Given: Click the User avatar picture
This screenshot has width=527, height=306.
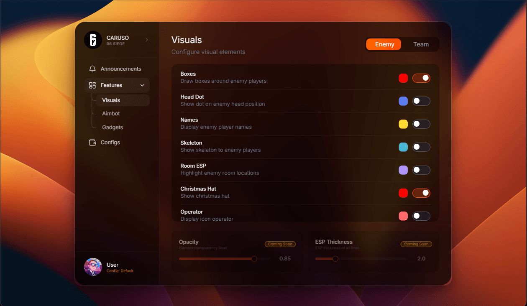Looking at the screenshot, I should [x=93, y=267].
